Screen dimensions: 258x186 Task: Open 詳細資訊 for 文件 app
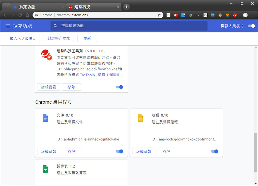[48, 151]
